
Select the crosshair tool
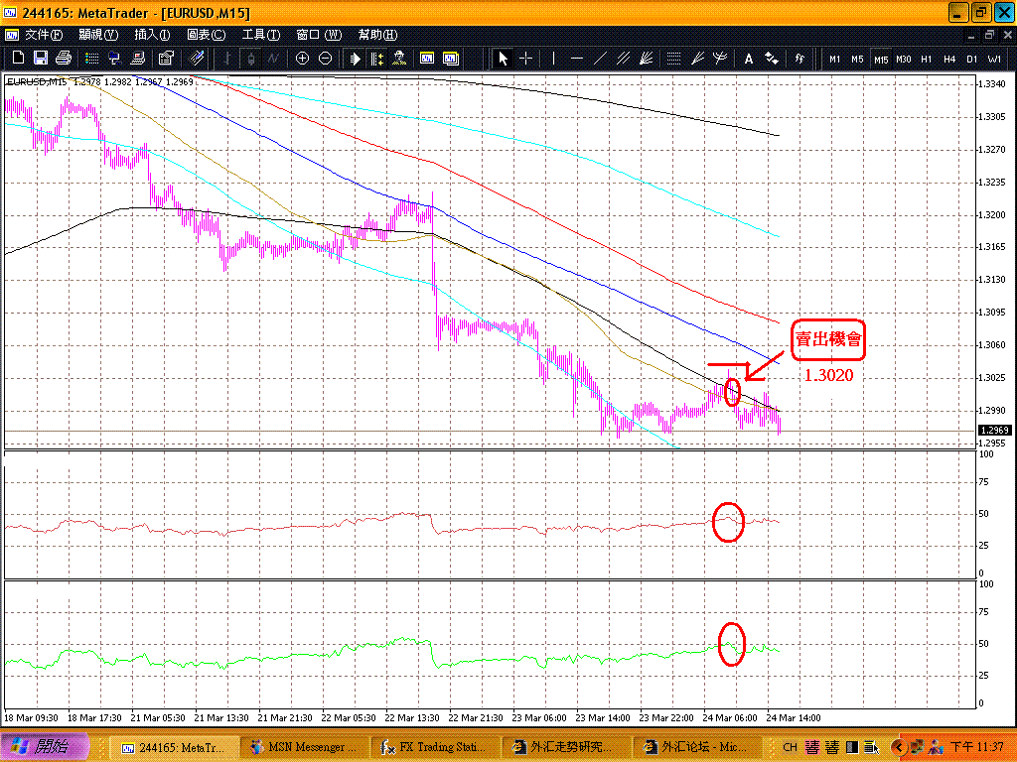(x=526, y=59)
